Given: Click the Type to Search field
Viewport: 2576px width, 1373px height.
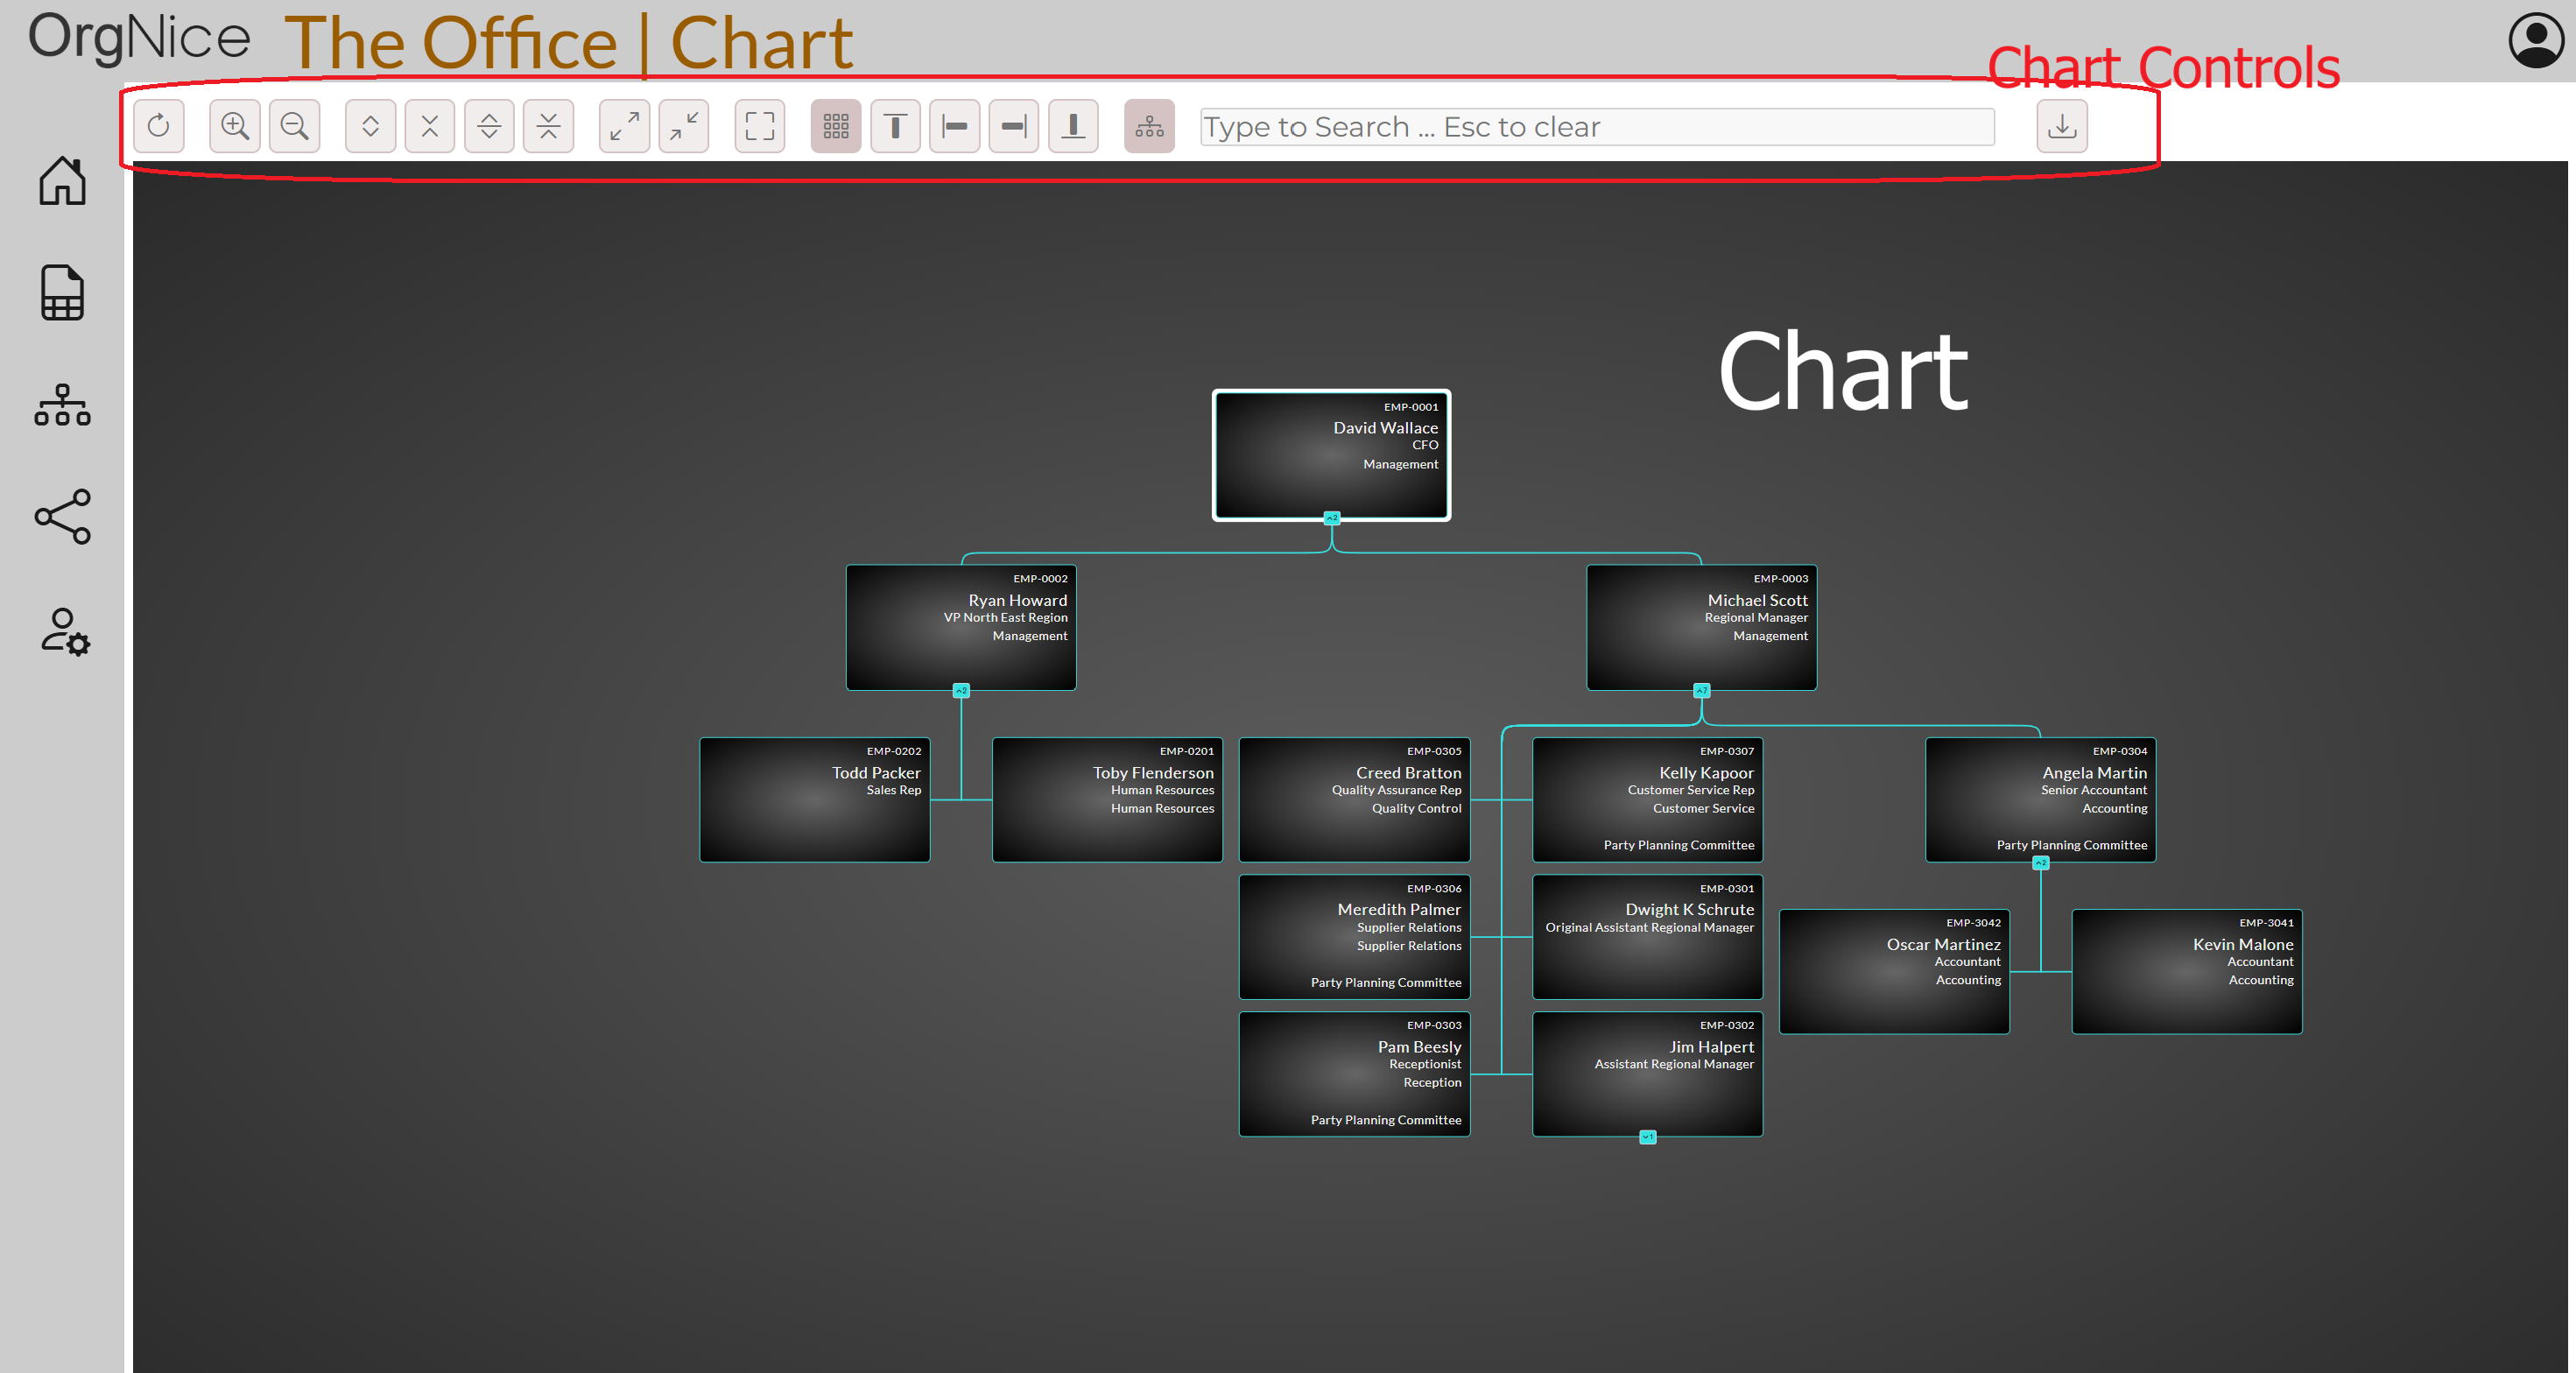Looking at the screenshot, I should click(1595, 126).
